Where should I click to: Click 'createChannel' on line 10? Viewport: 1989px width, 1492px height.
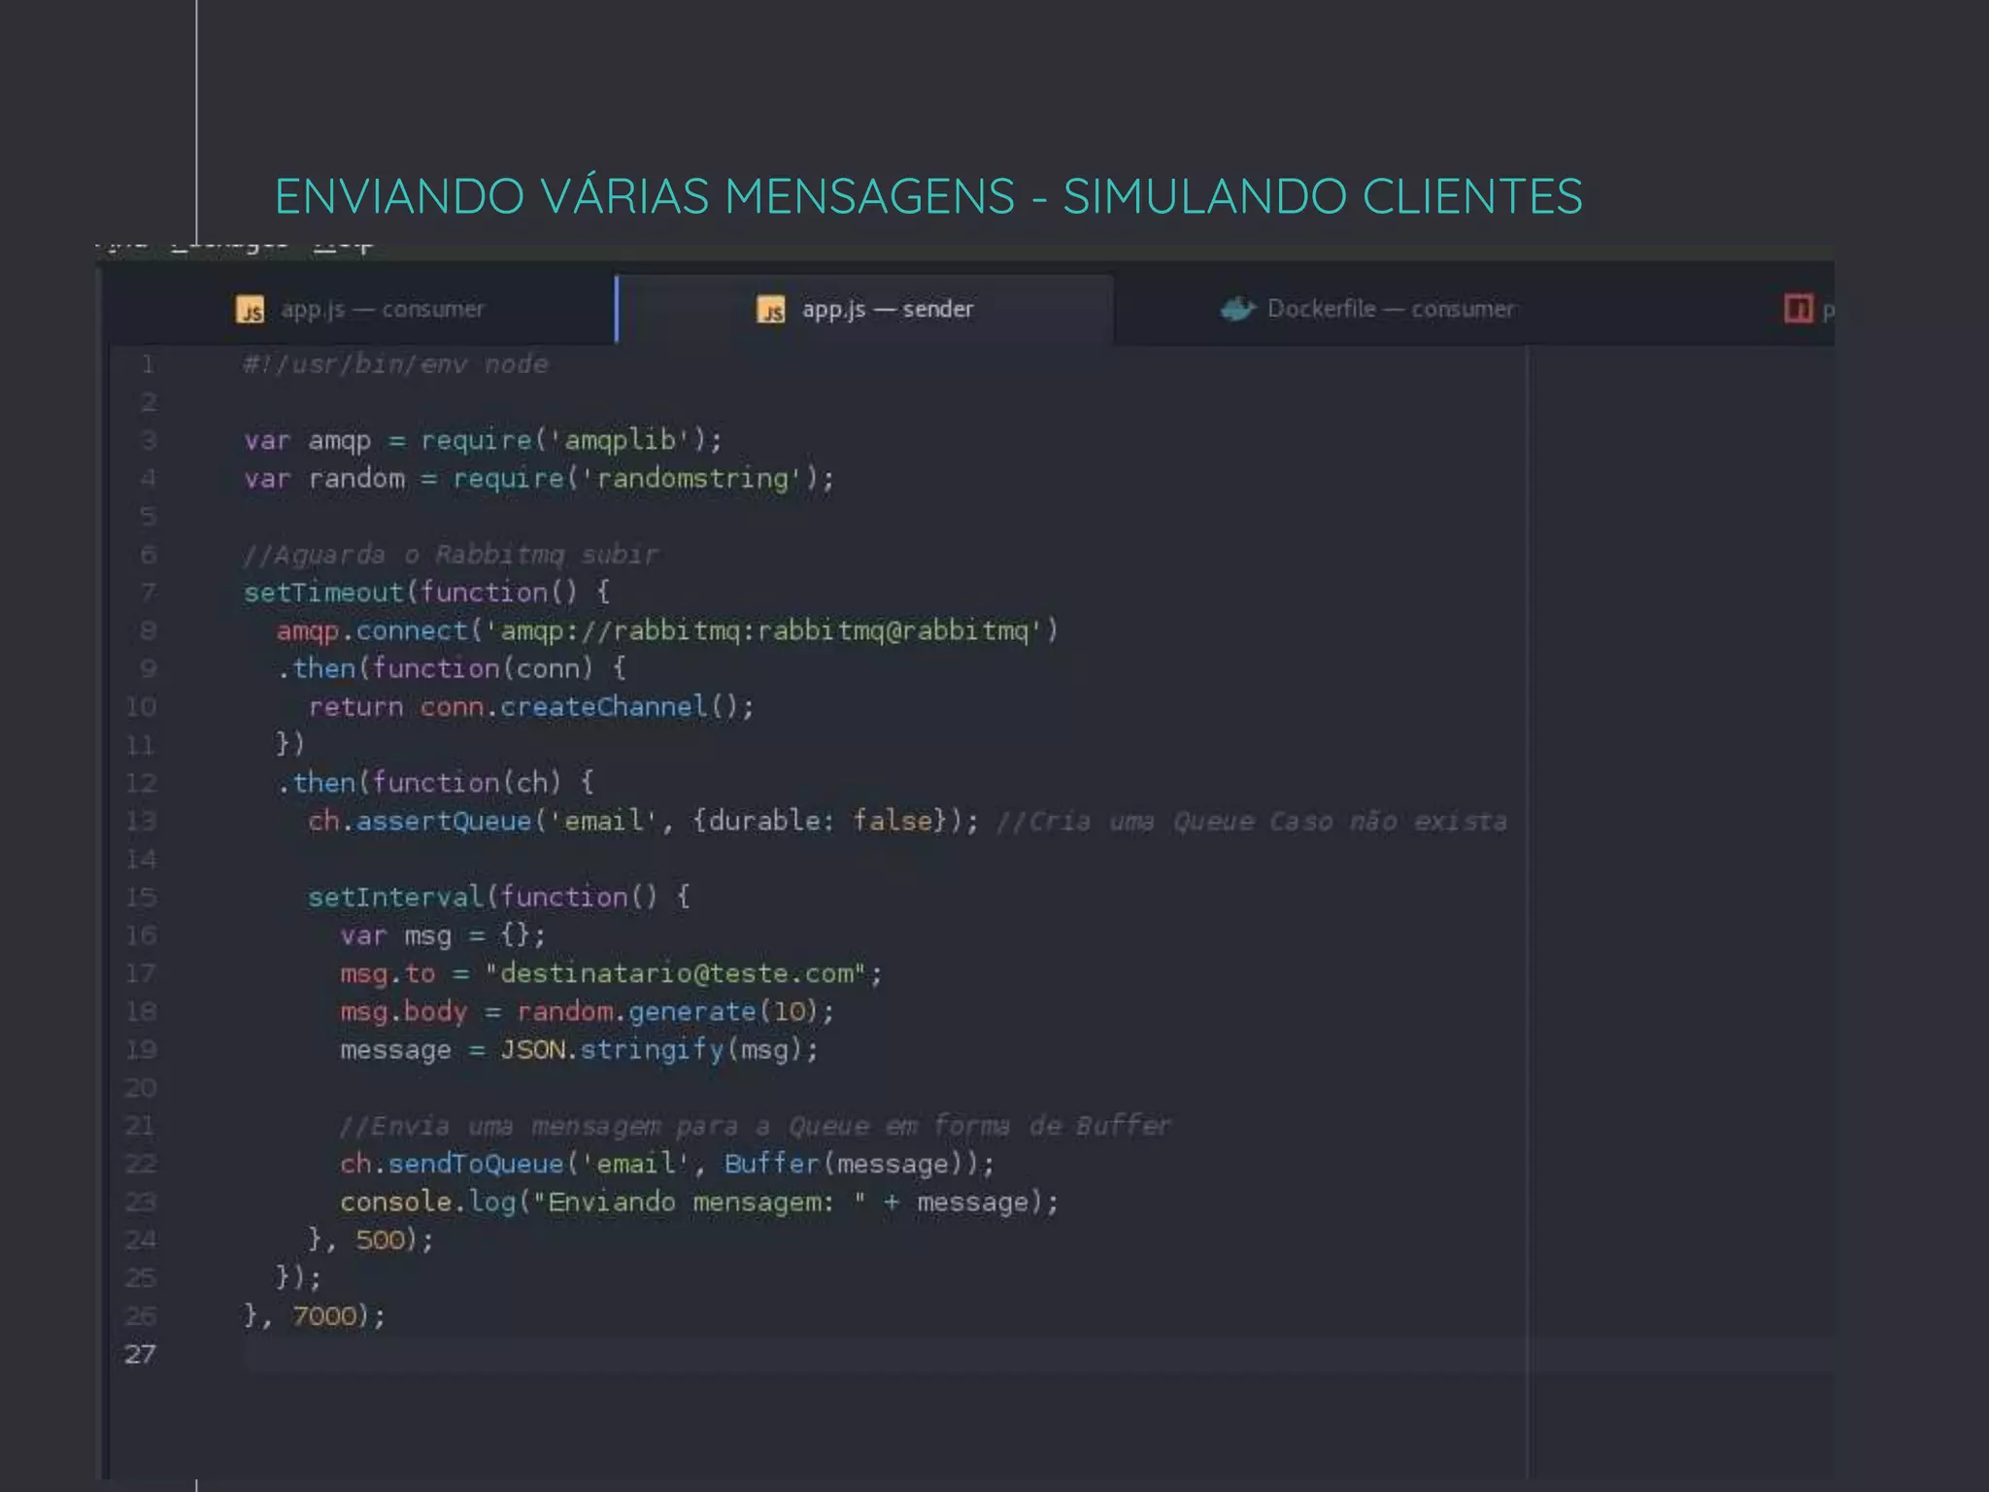pos(604,706)
